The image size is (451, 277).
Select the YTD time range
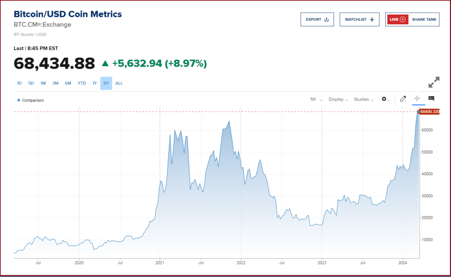pos(82,83)
